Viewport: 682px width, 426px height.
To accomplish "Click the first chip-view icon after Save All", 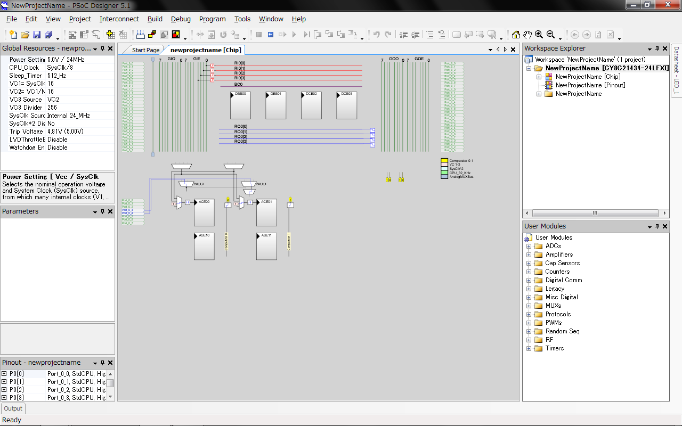I will point(72,35).
